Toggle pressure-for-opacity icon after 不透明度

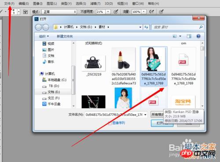click(x=116, y=12)
